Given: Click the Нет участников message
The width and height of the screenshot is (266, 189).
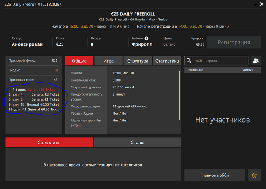Looking at the screenshot, I should (x=222, y=120).
